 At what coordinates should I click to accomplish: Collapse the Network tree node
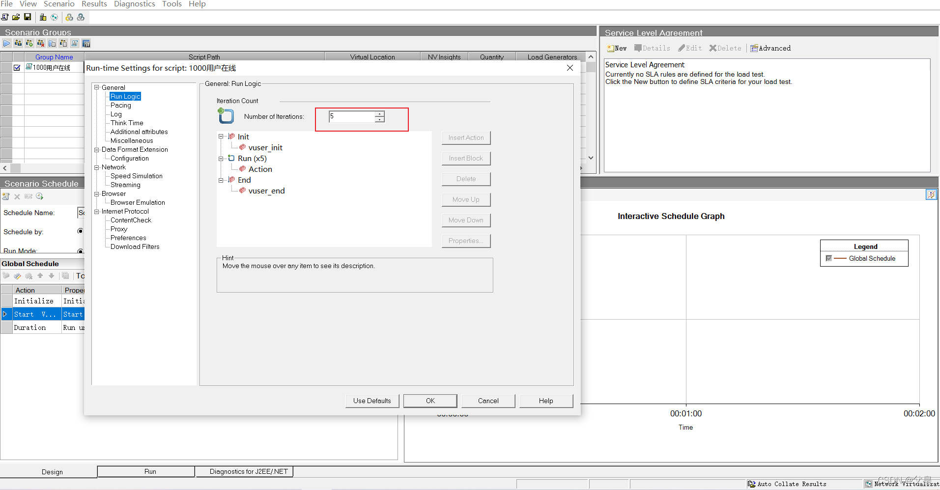[97, 167]
